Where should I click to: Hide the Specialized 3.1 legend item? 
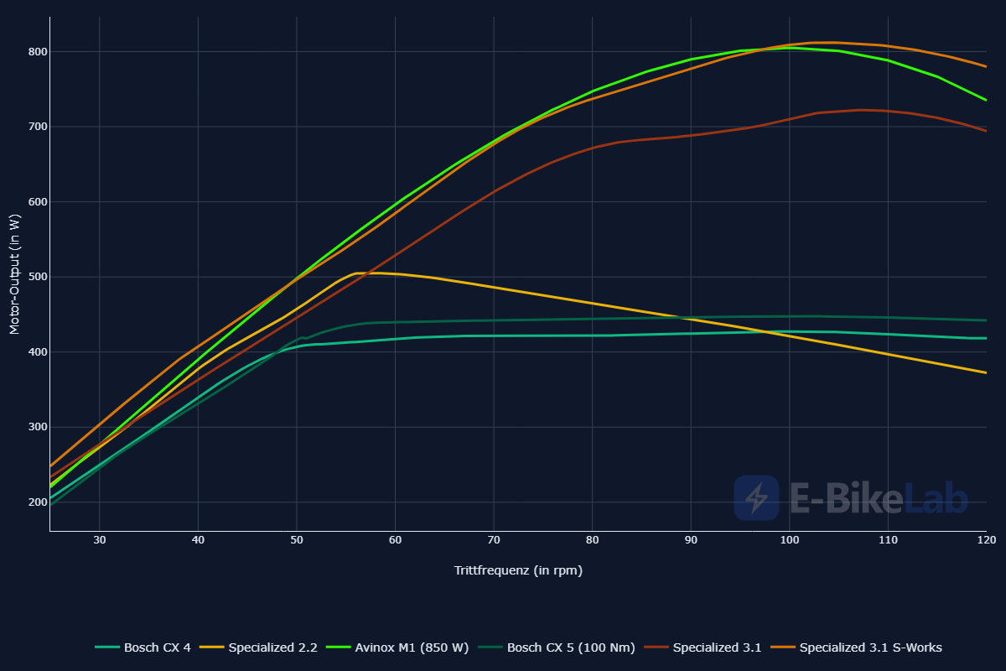coord(717,648)
